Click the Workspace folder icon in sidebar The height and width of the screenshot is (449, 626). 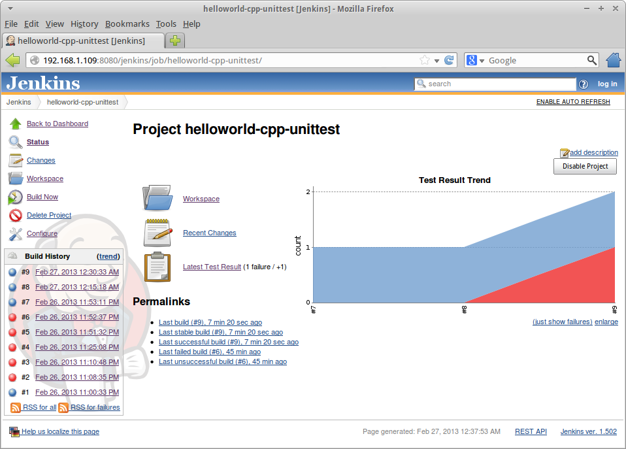(16, 178)
